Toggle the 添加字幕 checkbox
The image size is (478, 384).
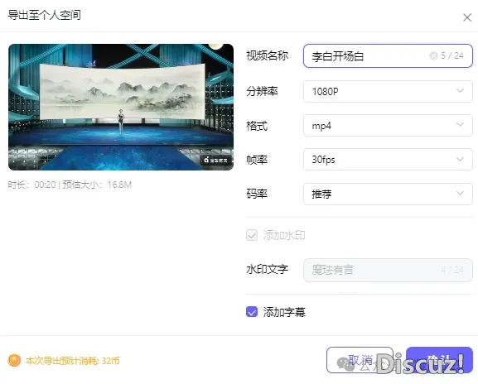(252, 312)
